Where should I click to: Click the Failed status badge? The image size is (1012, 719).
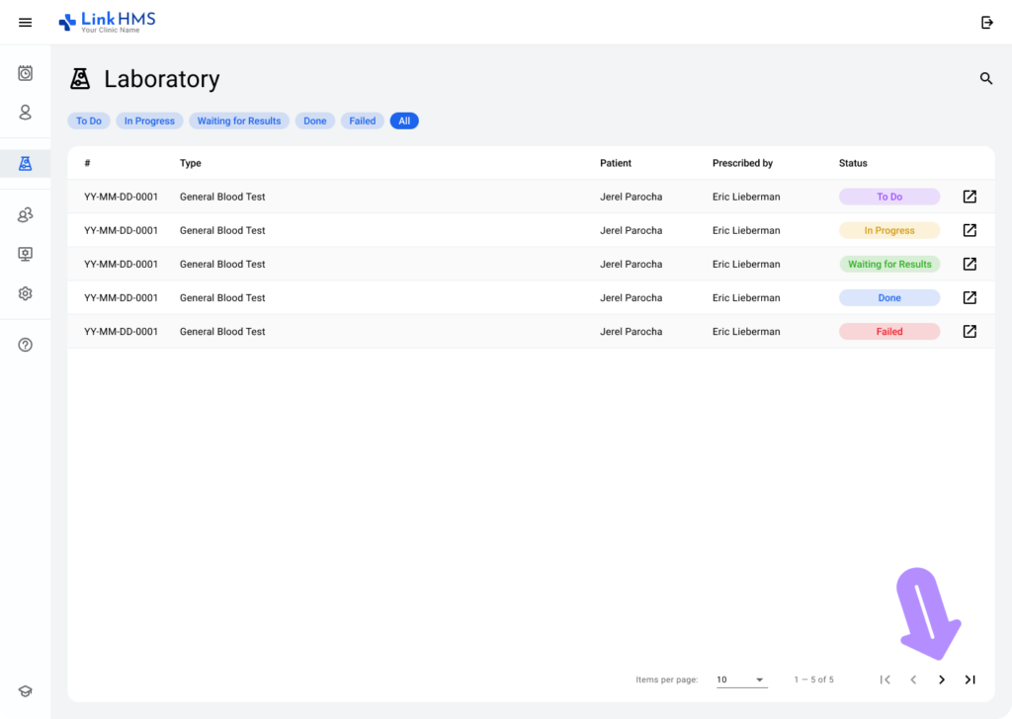(889, 332)
